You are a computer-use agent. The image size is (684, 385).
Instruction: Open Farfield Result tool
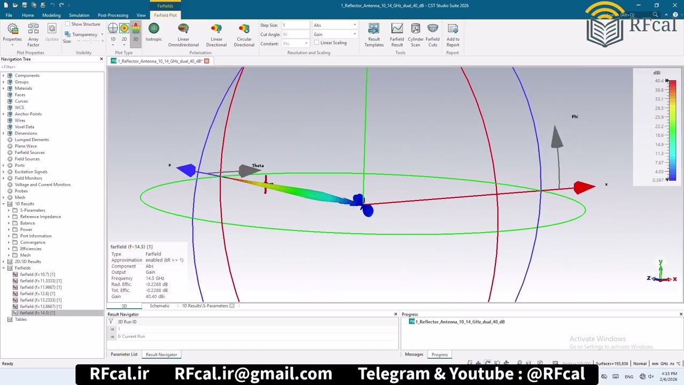tap(397, 35)
